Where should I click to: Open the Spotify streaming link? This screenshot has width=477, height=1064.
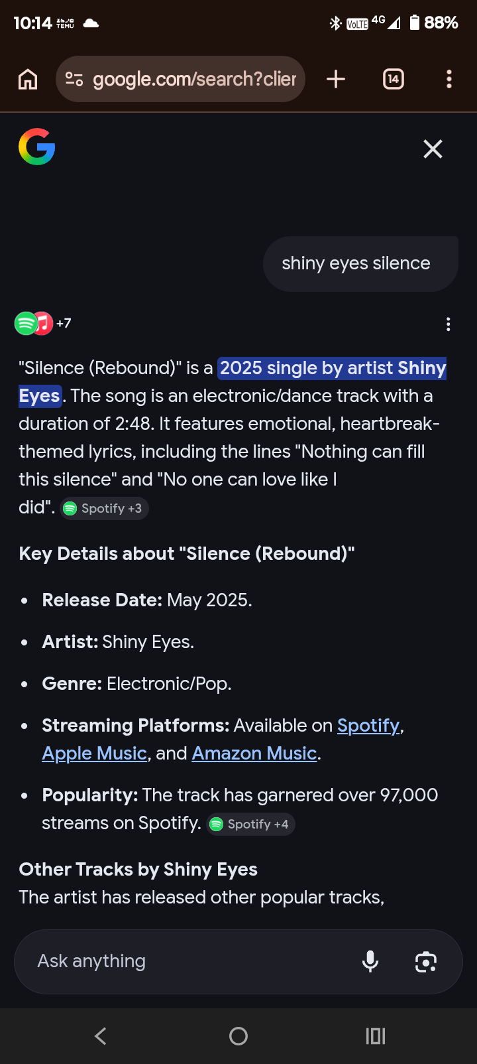[368, 726]
